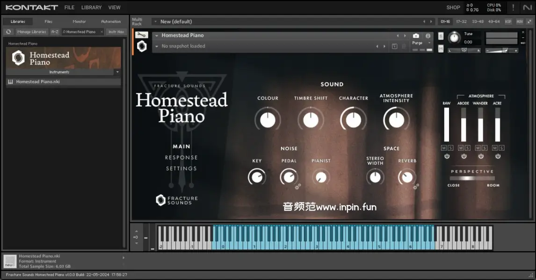Viewport: 536px width, 280px height.
Task: Click the KSP button
Action: click(x=508, y=21)
